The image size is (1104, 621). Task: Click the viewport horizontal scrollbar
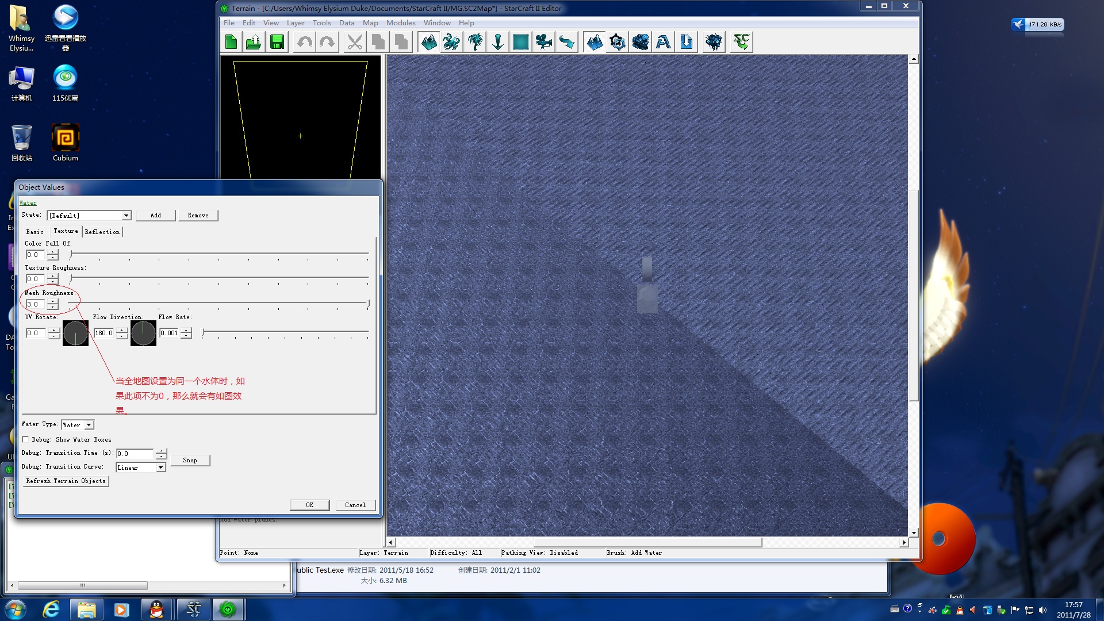[x=647, y=542]
